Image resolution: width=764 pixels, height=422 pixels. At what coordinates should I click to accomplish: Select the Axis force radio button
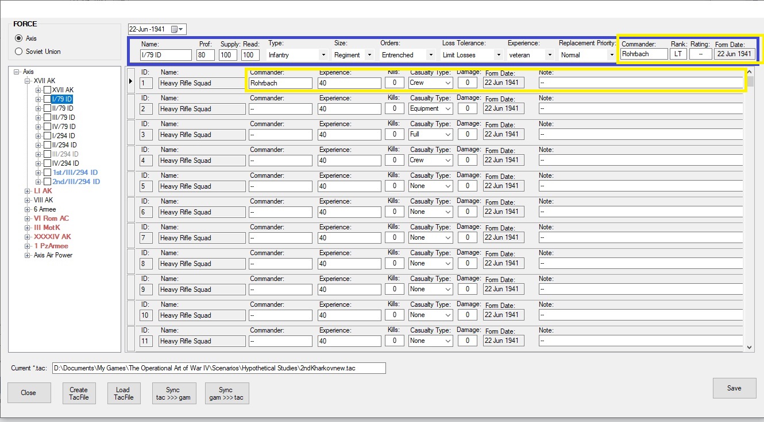(19, 38)
